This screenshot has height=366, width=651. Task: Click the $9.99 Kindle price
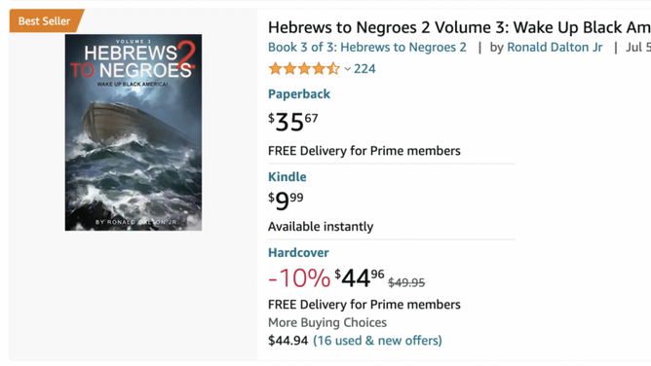click(x=286, y=201)
